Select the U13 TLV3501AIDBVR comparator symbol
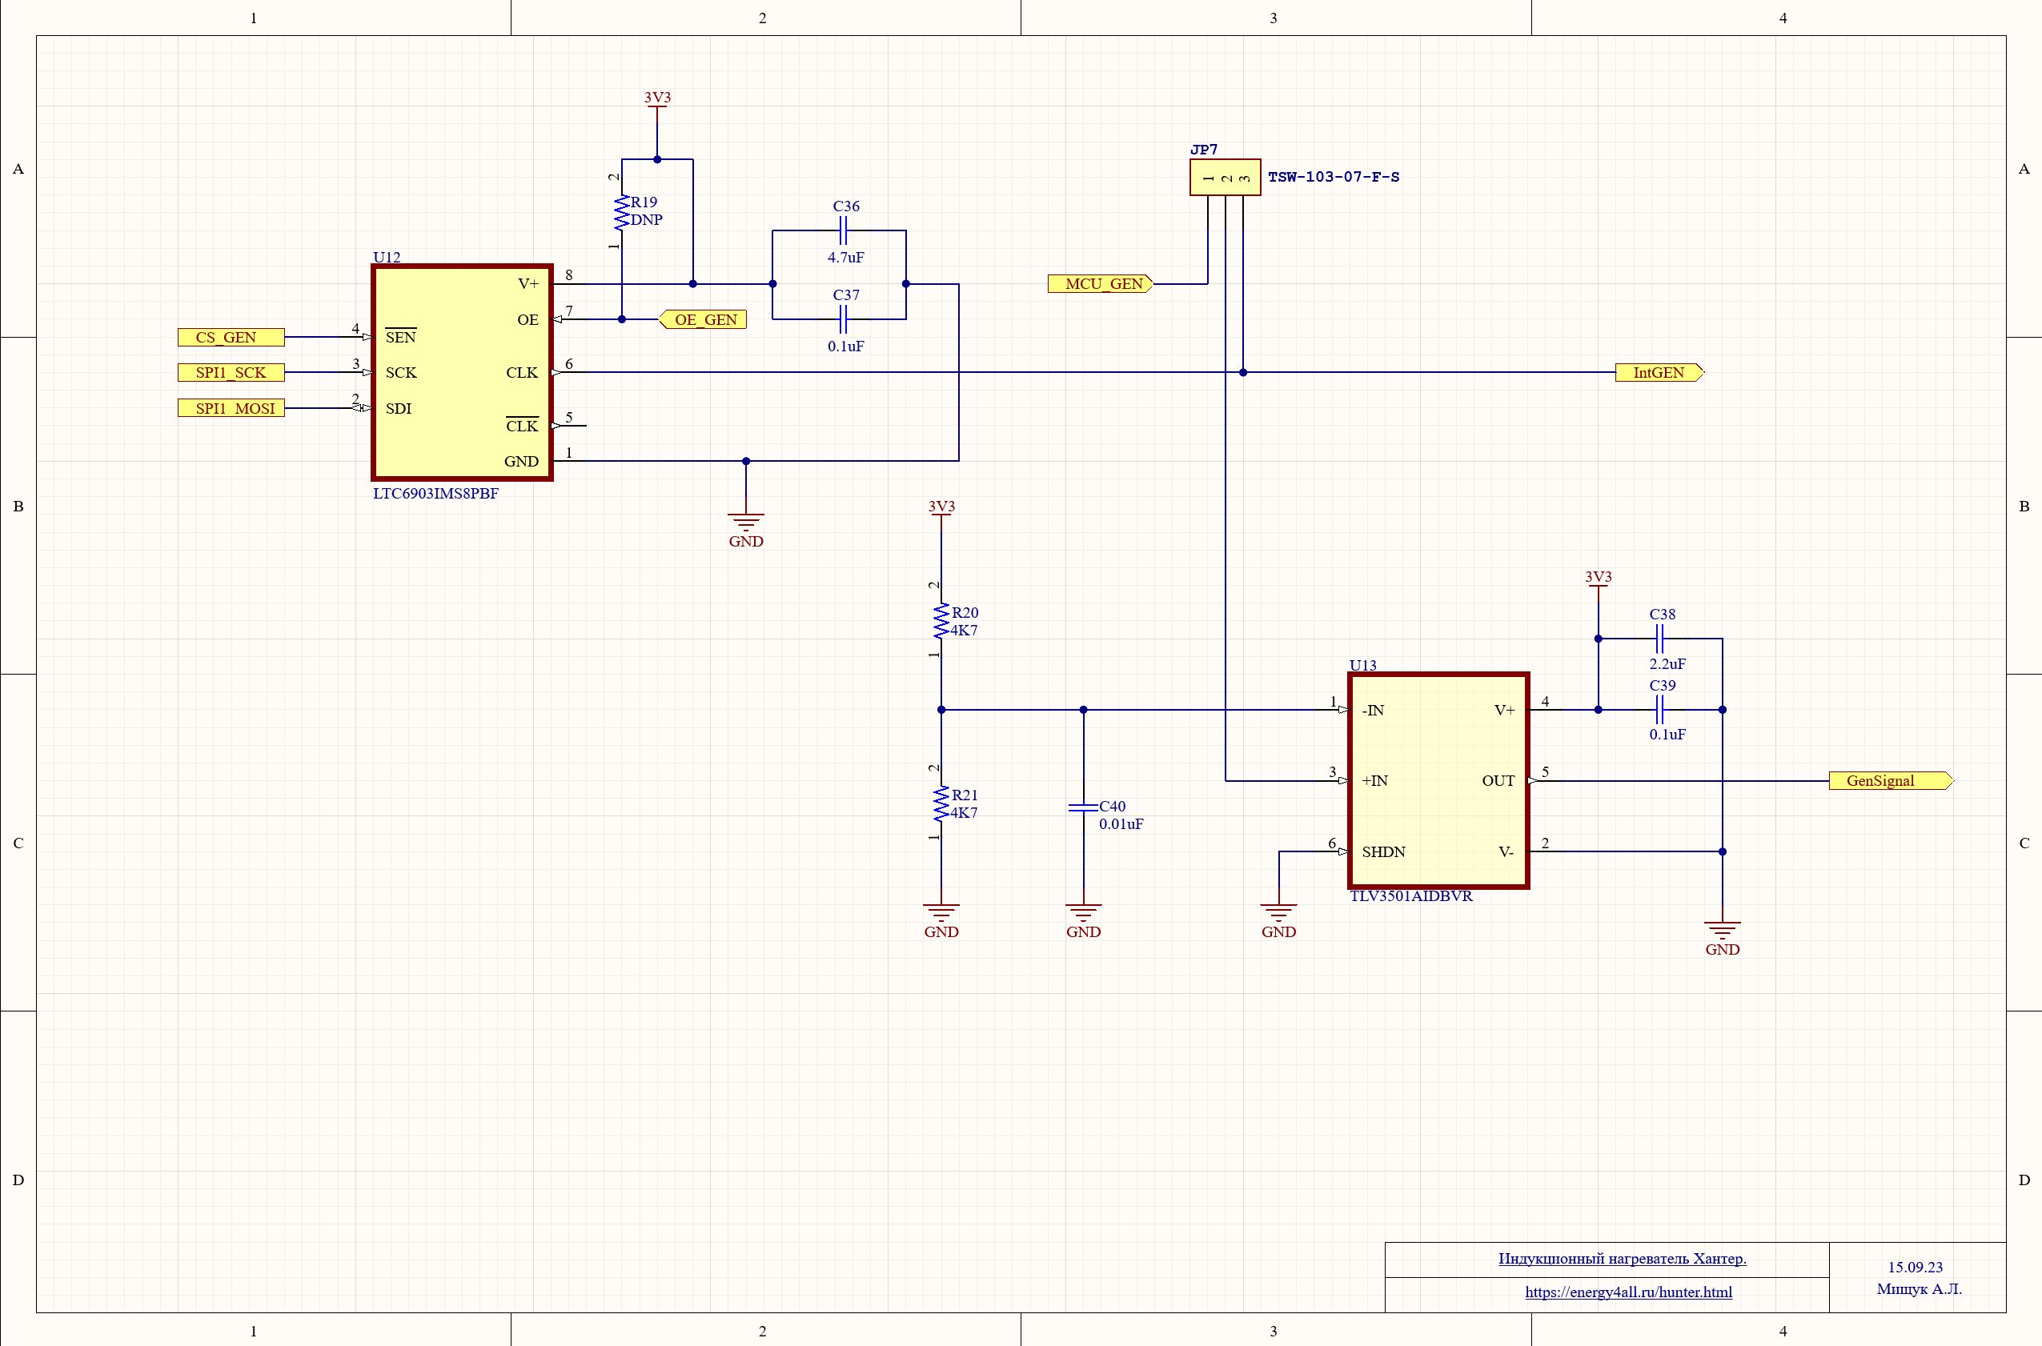 1439,780
